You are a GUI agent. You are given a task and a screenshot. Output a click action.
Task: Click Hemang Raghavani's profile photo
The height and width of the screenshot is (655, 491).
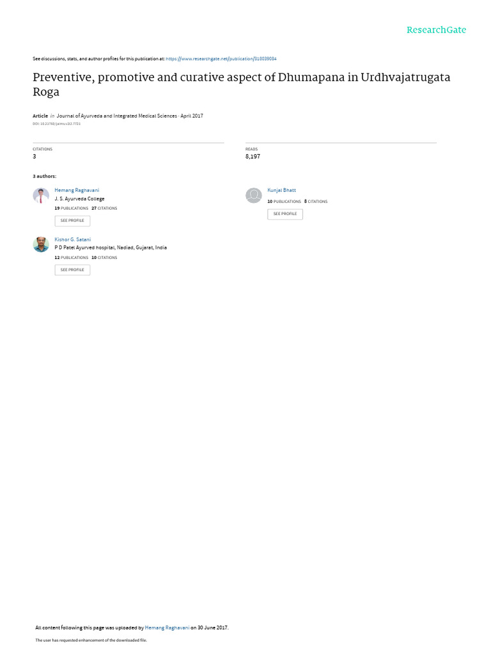[41, 196]
